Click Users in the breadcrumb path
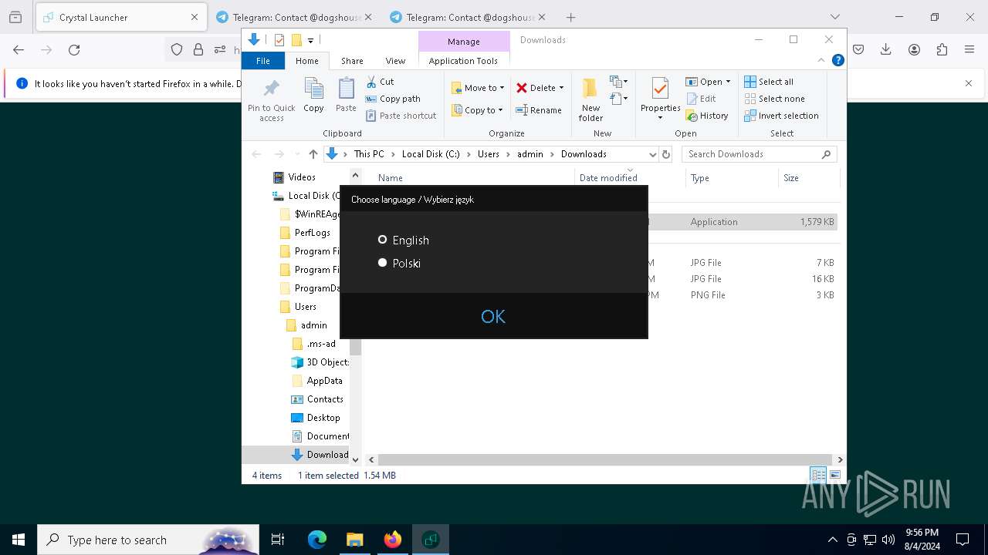This screenshot has width=988, height=555. pos(488,154)
